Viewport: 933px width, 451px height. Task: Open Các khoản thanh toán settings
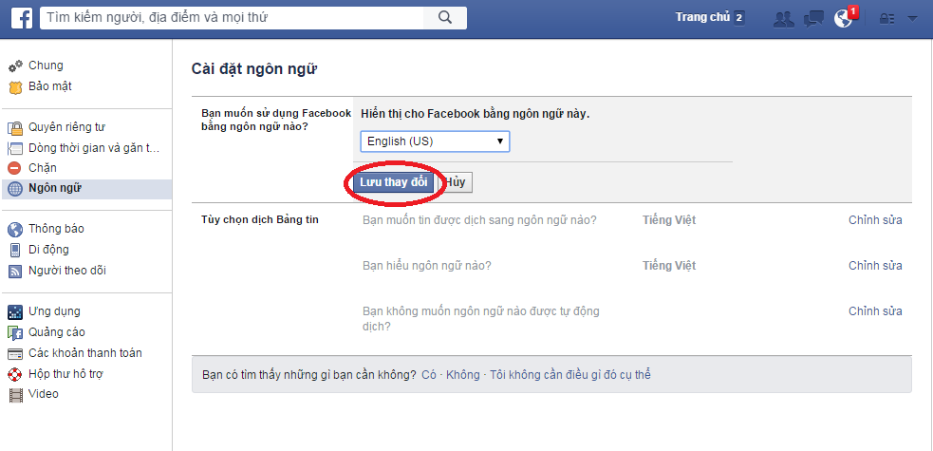pos(87,353)
